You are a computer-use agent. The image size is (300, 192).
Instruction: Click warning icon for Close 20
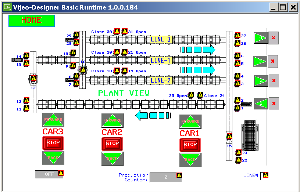117,52
